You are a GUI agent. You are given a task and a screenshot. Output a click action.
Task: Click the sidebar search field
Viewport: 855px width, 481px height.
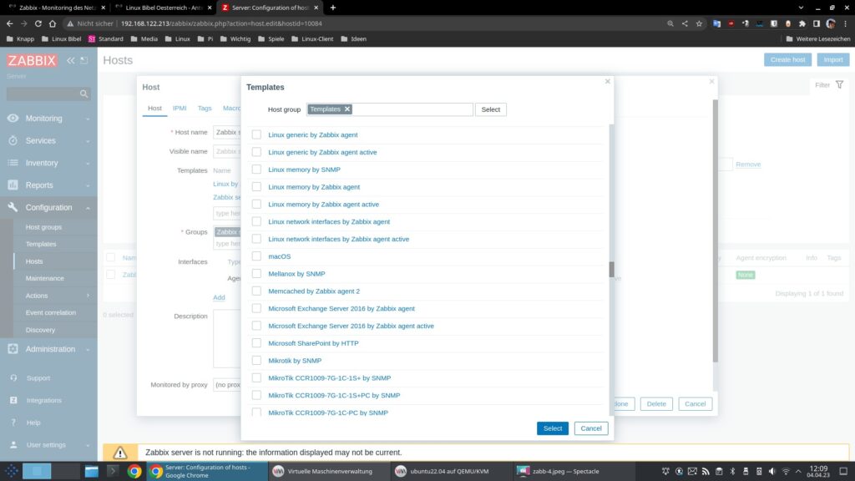click(48, 94)
